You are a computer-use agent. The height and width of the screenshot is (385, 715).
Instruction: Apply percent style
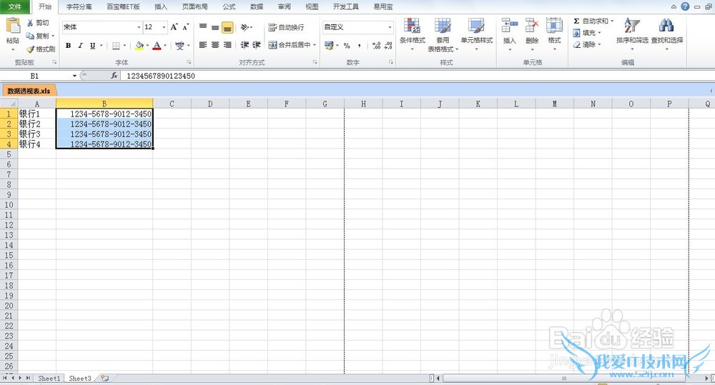coord(347,45)
